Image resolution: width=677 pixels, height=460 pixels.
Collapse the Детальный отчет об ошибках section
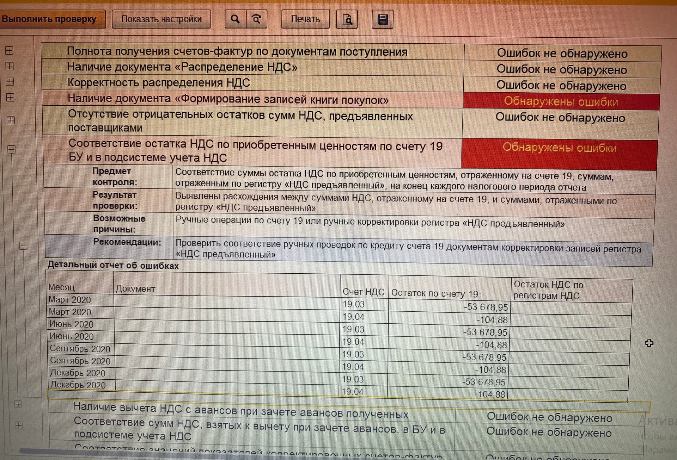point(23,245)
